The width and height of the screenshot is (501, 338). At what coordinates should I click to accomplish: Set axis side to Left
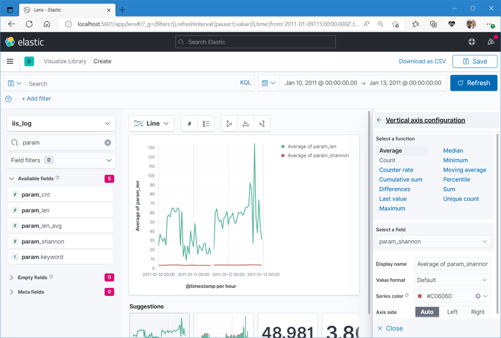pos(452,312)
